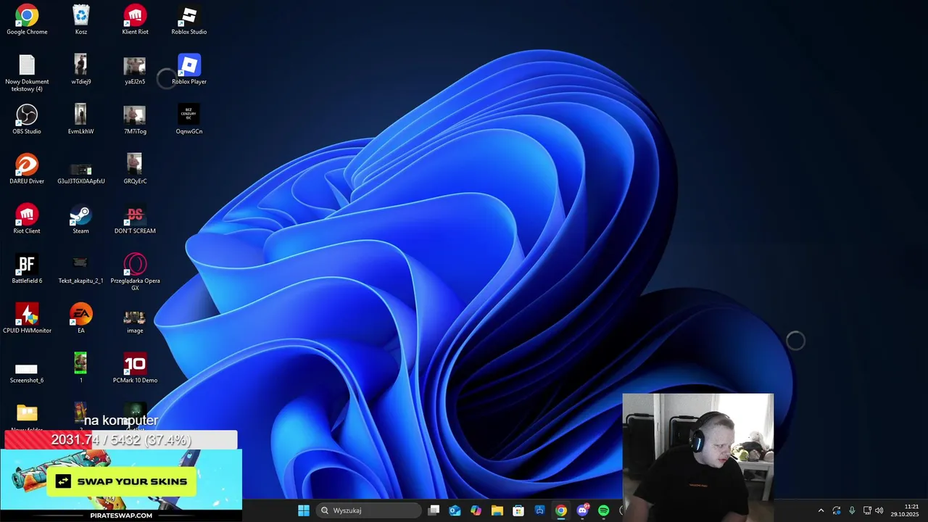
Task: Open the Tekst_akapitu_2_1 file
Action: point(81,269)
